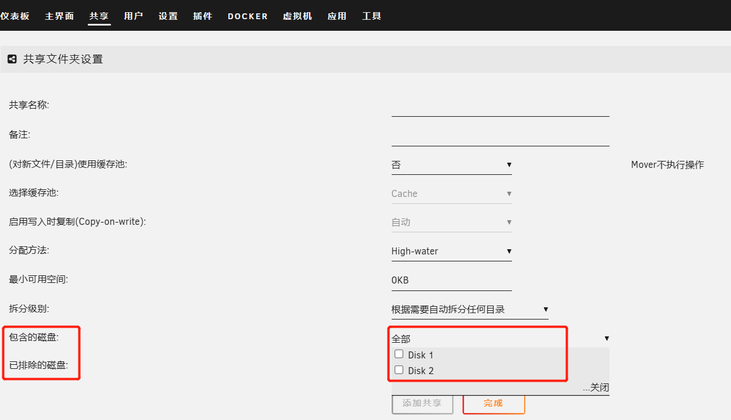Open the 插件 menu

click(x=203, y=16)
